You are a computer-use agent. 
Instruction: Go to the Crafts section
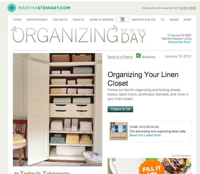point(78,20)
